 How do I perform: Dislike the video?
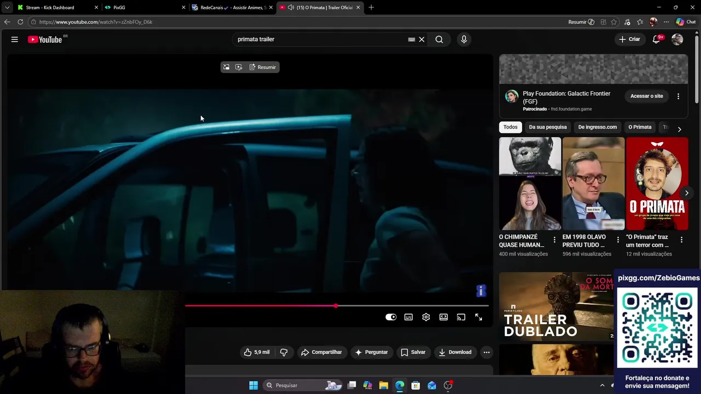(x=284, y=352)
